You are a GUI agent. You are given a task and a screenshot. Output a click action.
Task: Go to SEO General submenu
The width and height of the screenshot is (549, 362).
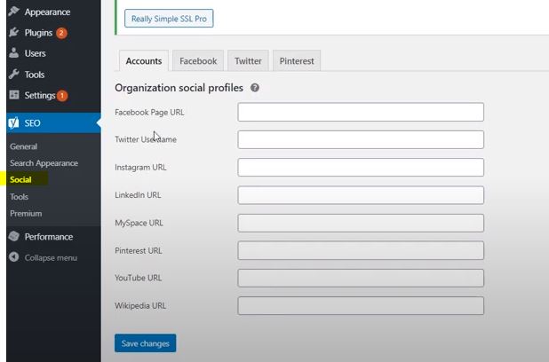[x=23, y=146]
